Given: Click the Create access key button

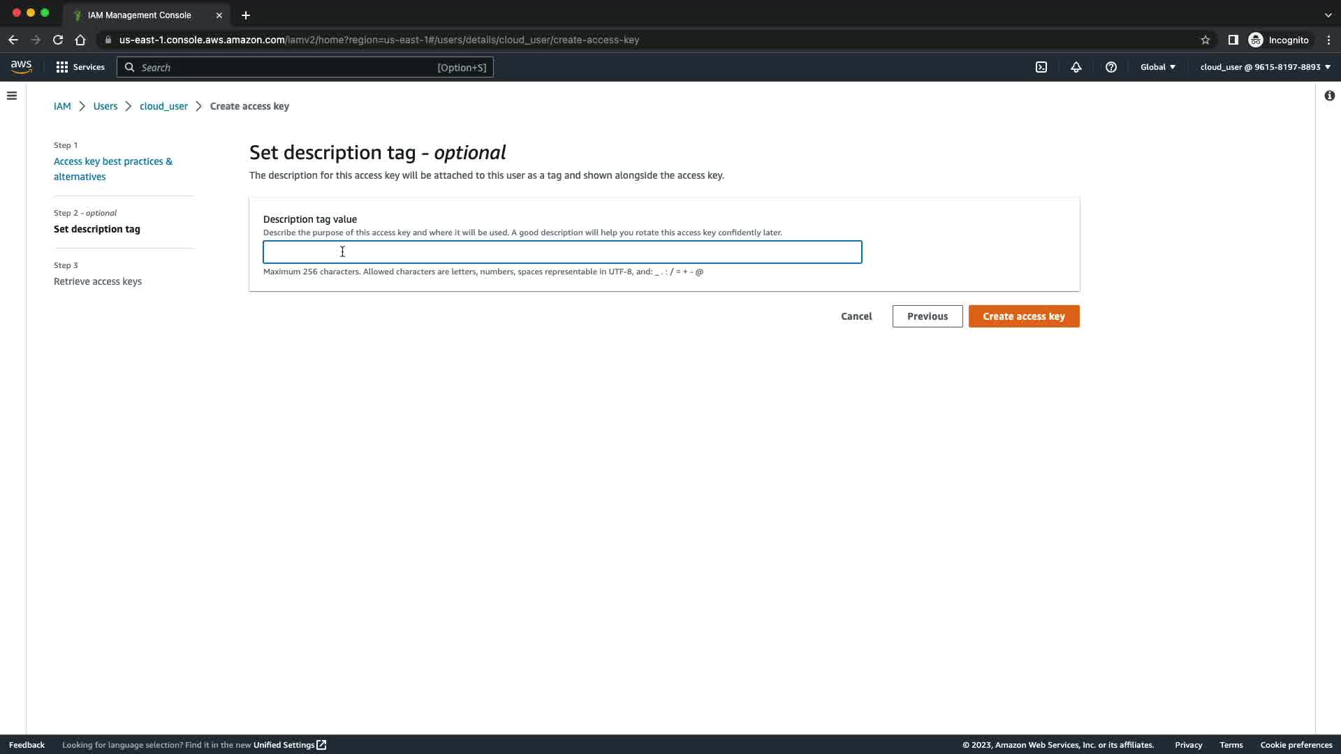Looking at the screenshot, I should pyautogui.click(x=1023, y=316).
